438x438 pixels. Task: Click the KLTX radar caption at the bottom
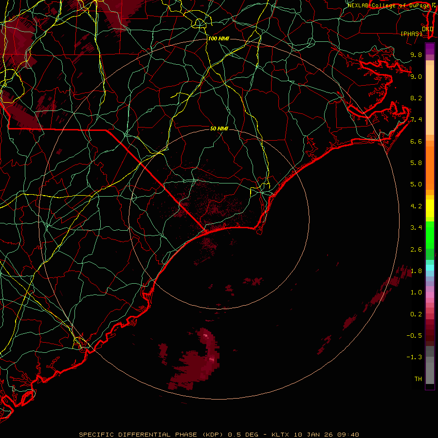click(219, 435)
